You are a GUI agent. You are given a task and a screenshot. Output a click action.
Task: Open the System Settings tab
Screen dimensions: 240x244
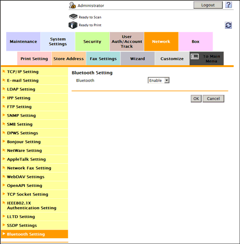click(58, 42)
